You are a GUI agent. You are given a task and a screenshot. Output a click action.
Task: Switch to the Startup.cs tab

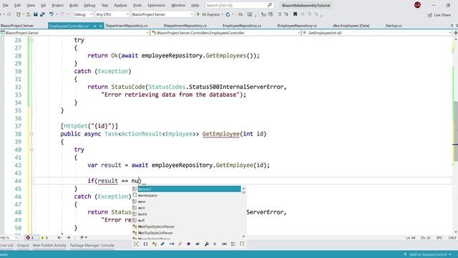394,26
